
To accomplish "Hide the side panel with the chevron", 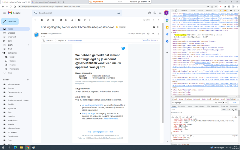I will coord(167,142).
